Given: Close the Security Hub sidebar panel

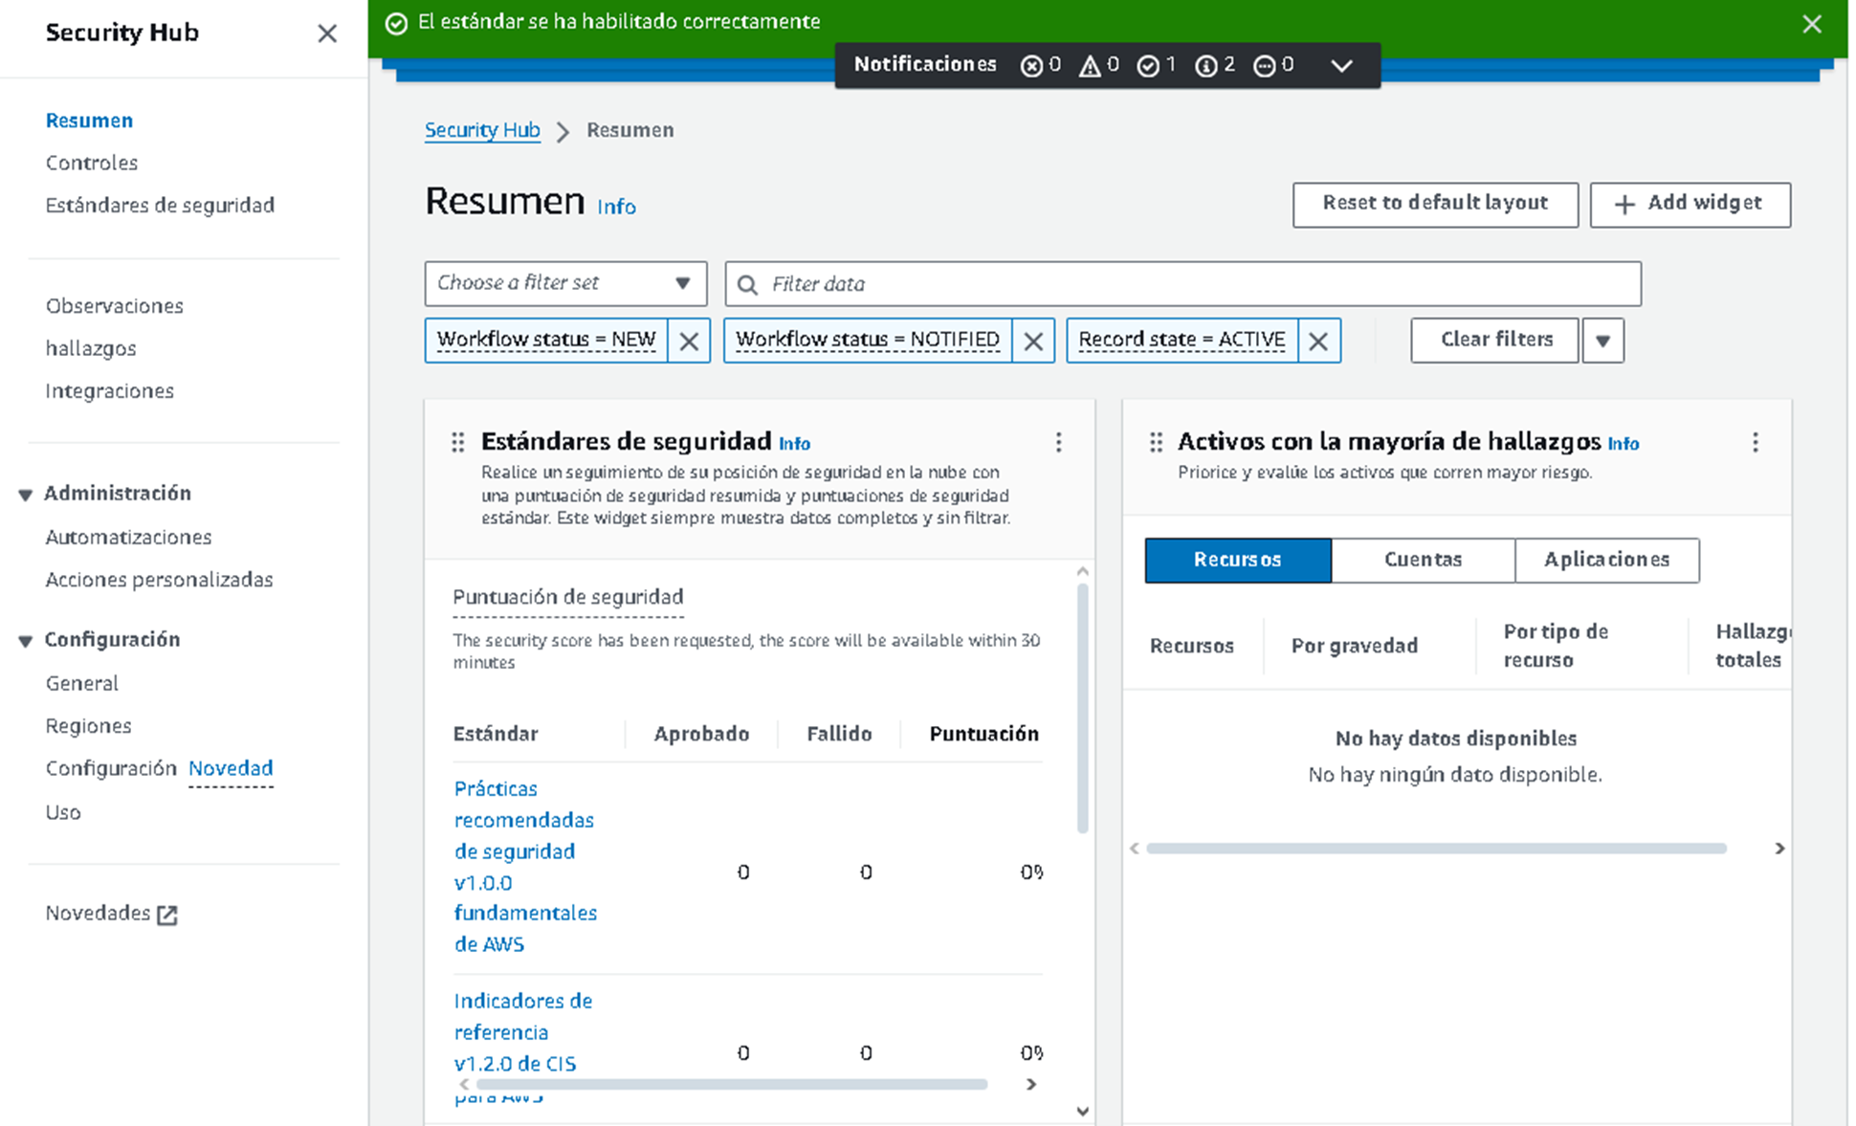Looking at the screenshot, I should pos(327,33).
